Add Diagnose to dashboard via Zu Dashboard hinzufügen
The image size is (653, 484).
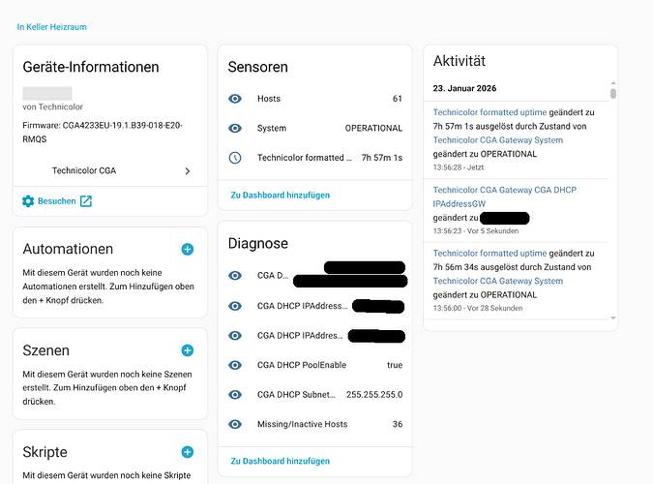(280, 462)
